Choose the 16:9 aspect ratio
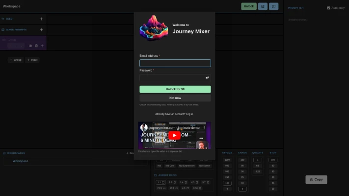 (x=174, y=188)
